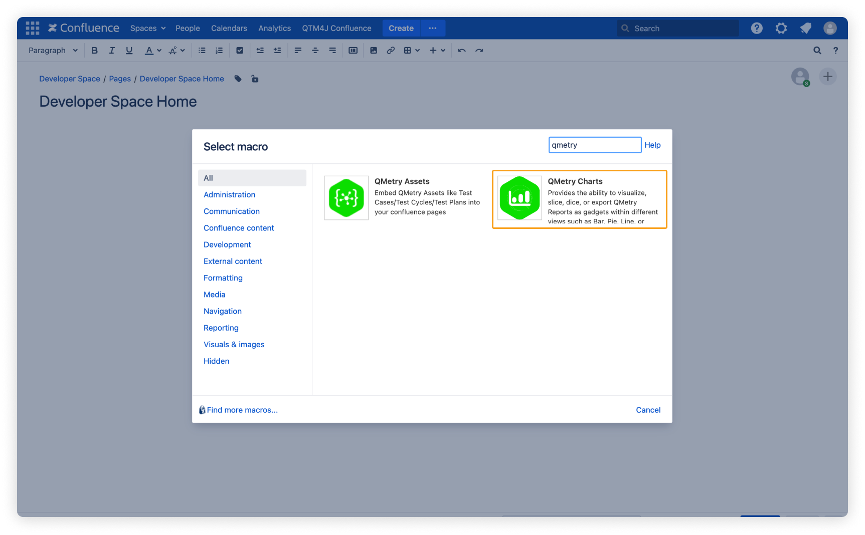The image size is (865, 535).
Task: Select the Communication category
Action: [232, 211]
